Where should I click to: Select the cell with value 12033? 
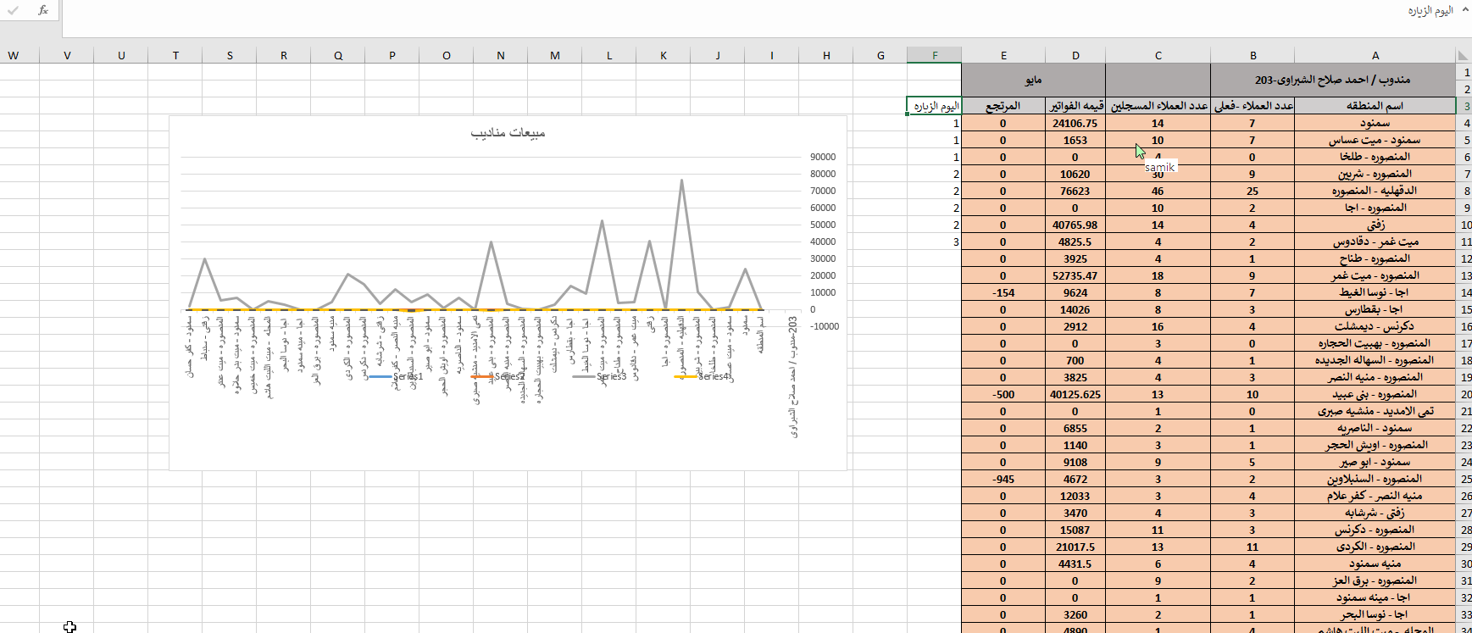tap(1075, 496)
